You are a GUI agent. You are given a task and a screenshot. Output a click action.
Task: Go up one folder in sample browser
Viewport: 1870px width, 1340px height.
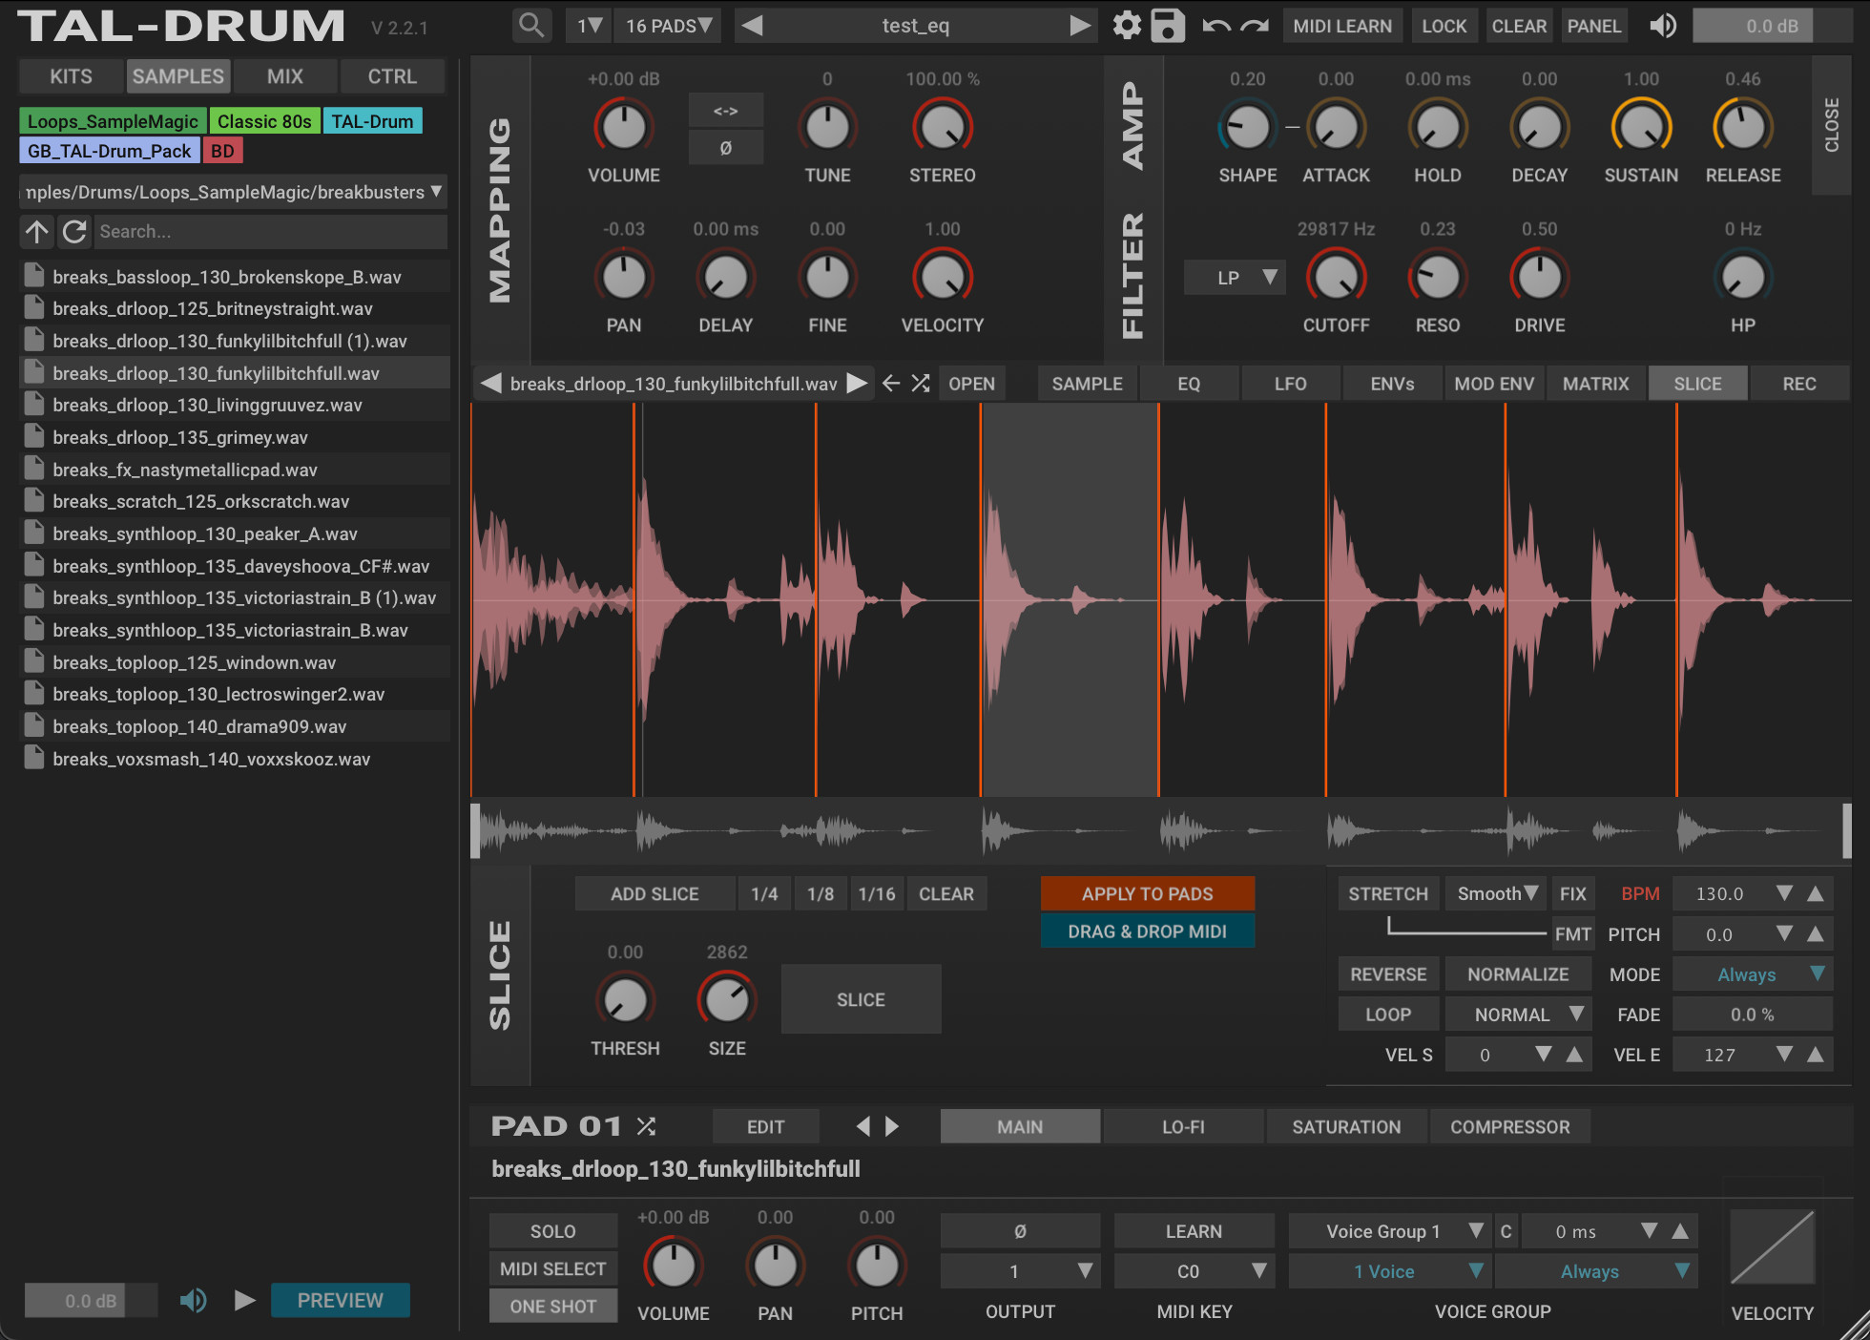[x=37, y=231]
